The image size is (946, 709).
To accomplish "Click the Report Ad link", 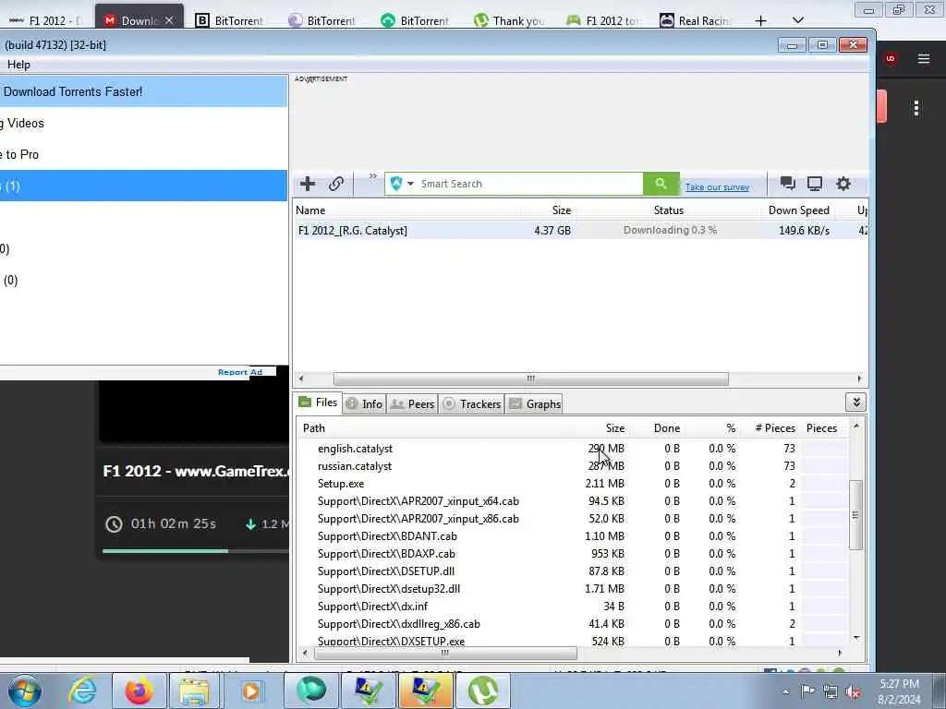I will [240, 372].
